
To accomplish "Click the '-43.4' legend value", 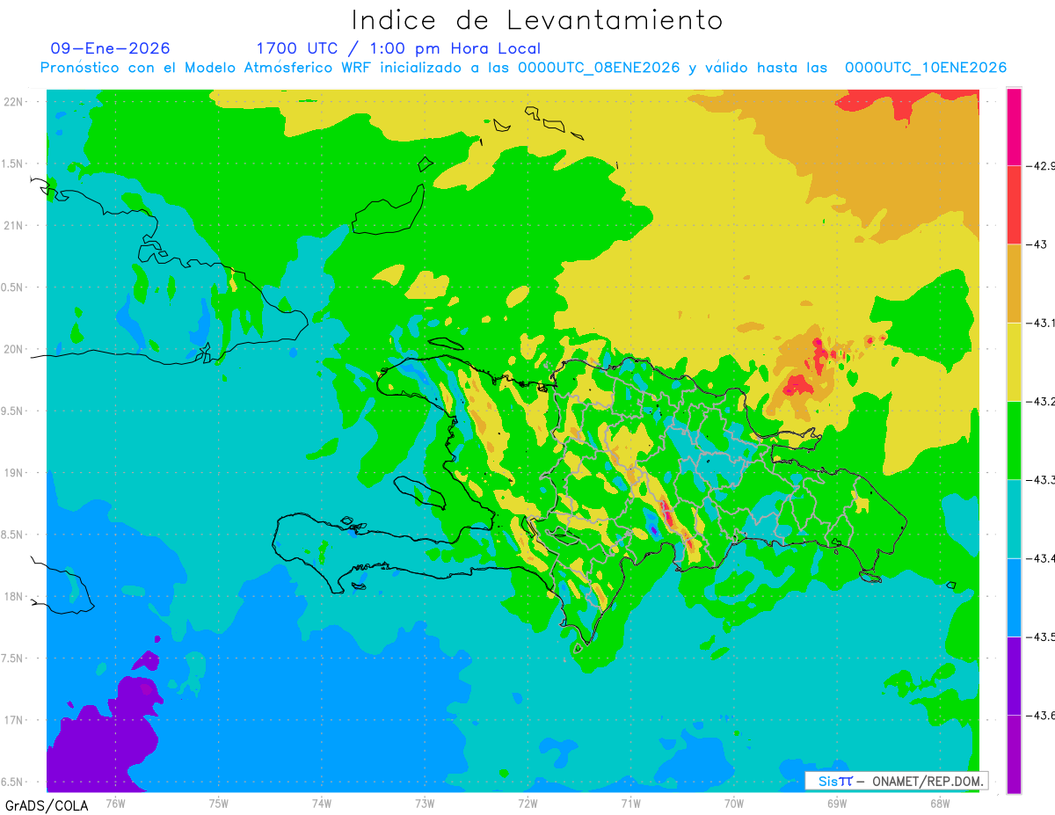I will [1042, 558].
